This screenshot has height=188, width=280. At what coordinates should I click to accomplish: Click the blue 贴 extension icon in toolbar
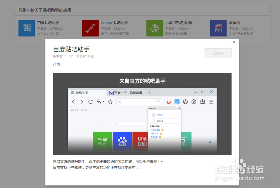(x=177, y=102)
